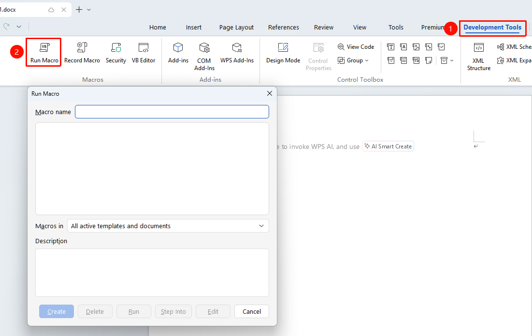Open the 'Macros in' dropdown
The height and width of the screenshot is (336, 532).
168,226
